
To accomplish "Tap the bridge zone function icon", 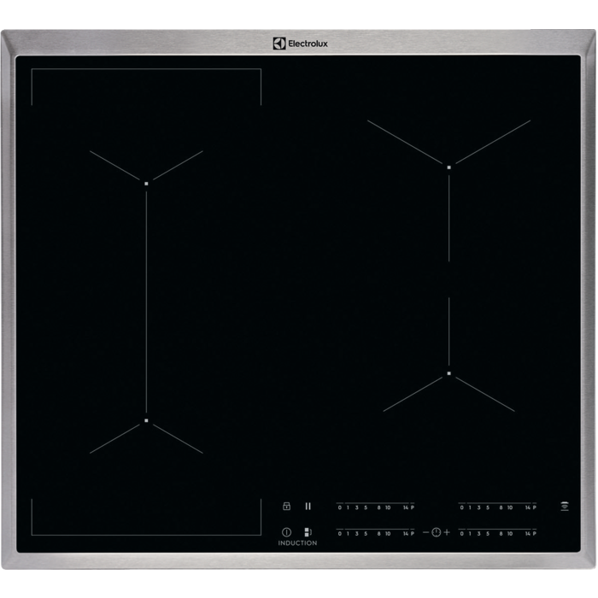I will (308, 531).
